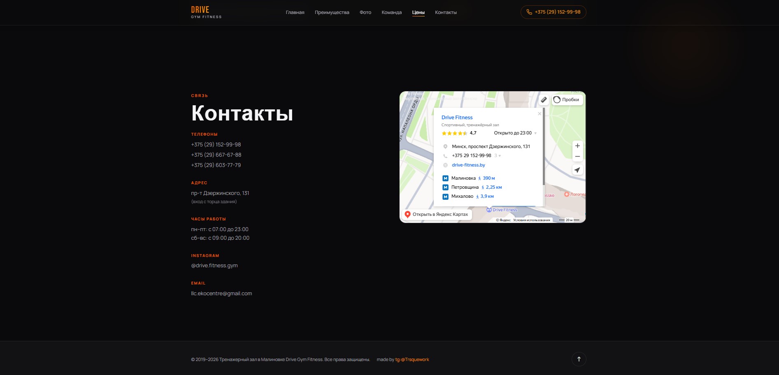Click the Логопед place marker on map
Viewport: 779px width, 375px height.
click(x=575, y=194)
